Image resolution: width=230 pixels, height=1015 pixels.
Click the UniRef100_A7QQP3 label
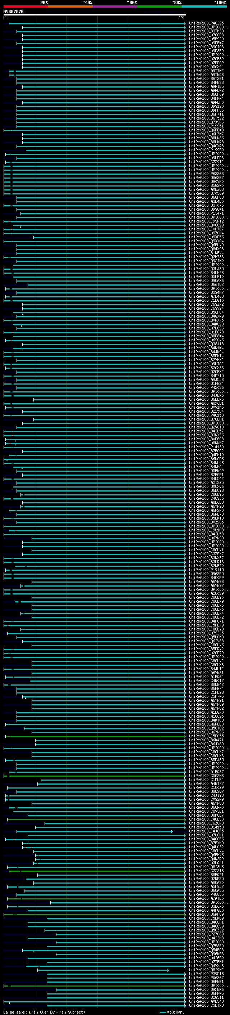[206, 35]
